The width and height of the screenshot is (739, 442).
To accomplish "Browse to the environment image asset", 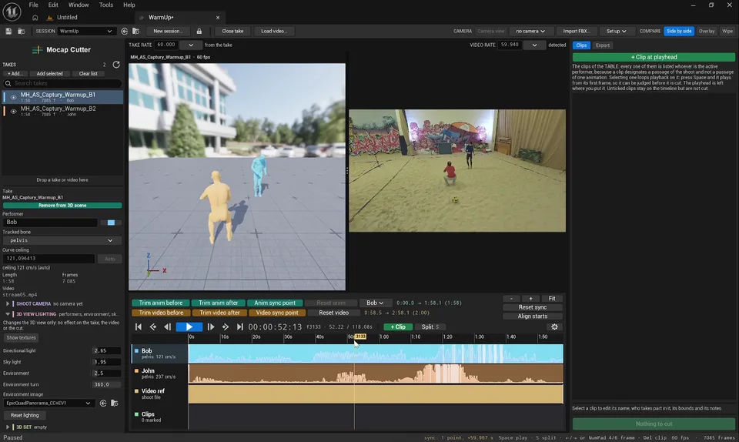I will tap(114, 403).
